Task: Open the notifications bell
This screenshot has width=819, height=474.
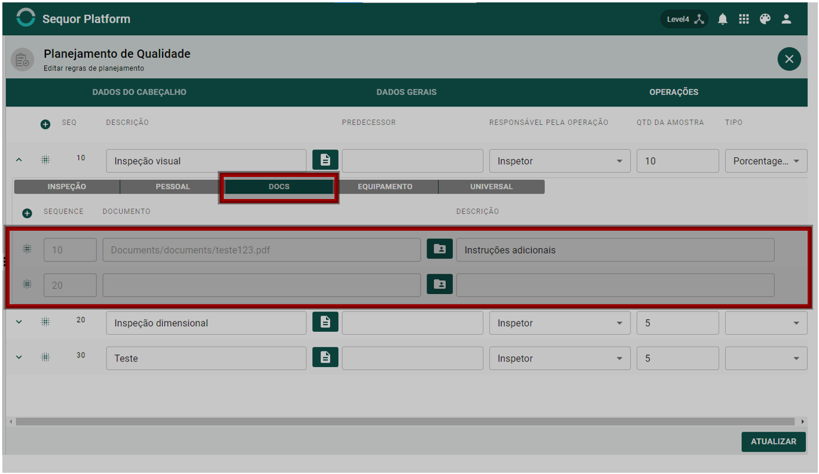Action: point(723,19)
